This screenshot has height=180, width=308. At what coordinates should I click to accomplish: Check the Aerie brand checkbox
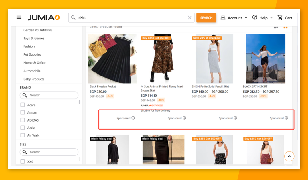point(23,128)
